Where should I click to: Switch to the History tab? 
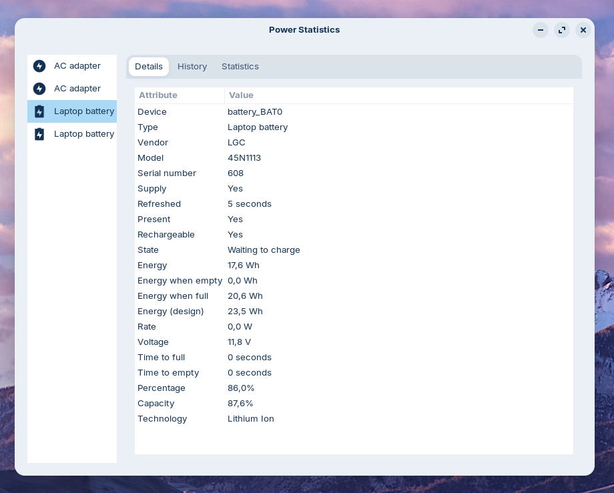[192, 67]
